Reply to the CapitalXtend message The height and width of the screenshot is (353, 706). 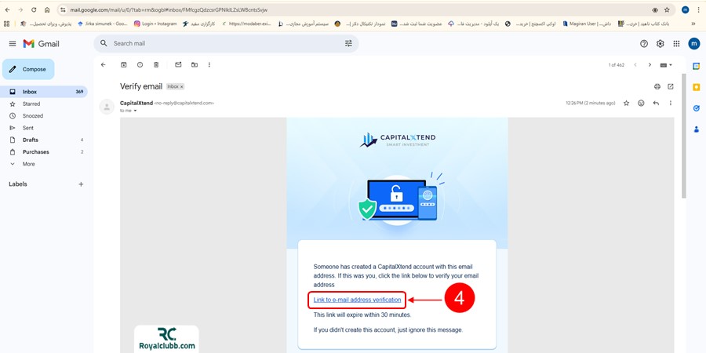click(x=656, y=103)
